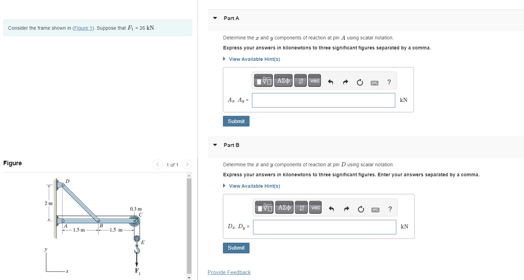Click the unit swap ↓↑ icon in Part A
This screenshot has height=280, width=524.
[300, 80]
